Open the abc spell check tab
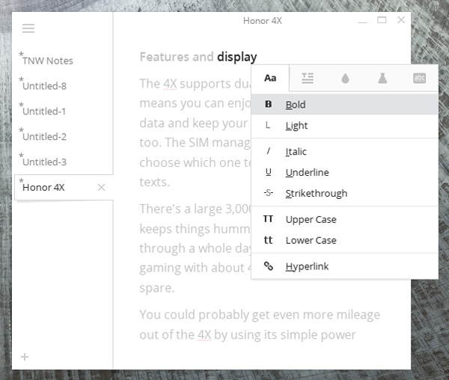This screenshot has width=449, height=380. click(x=419, y=78)
